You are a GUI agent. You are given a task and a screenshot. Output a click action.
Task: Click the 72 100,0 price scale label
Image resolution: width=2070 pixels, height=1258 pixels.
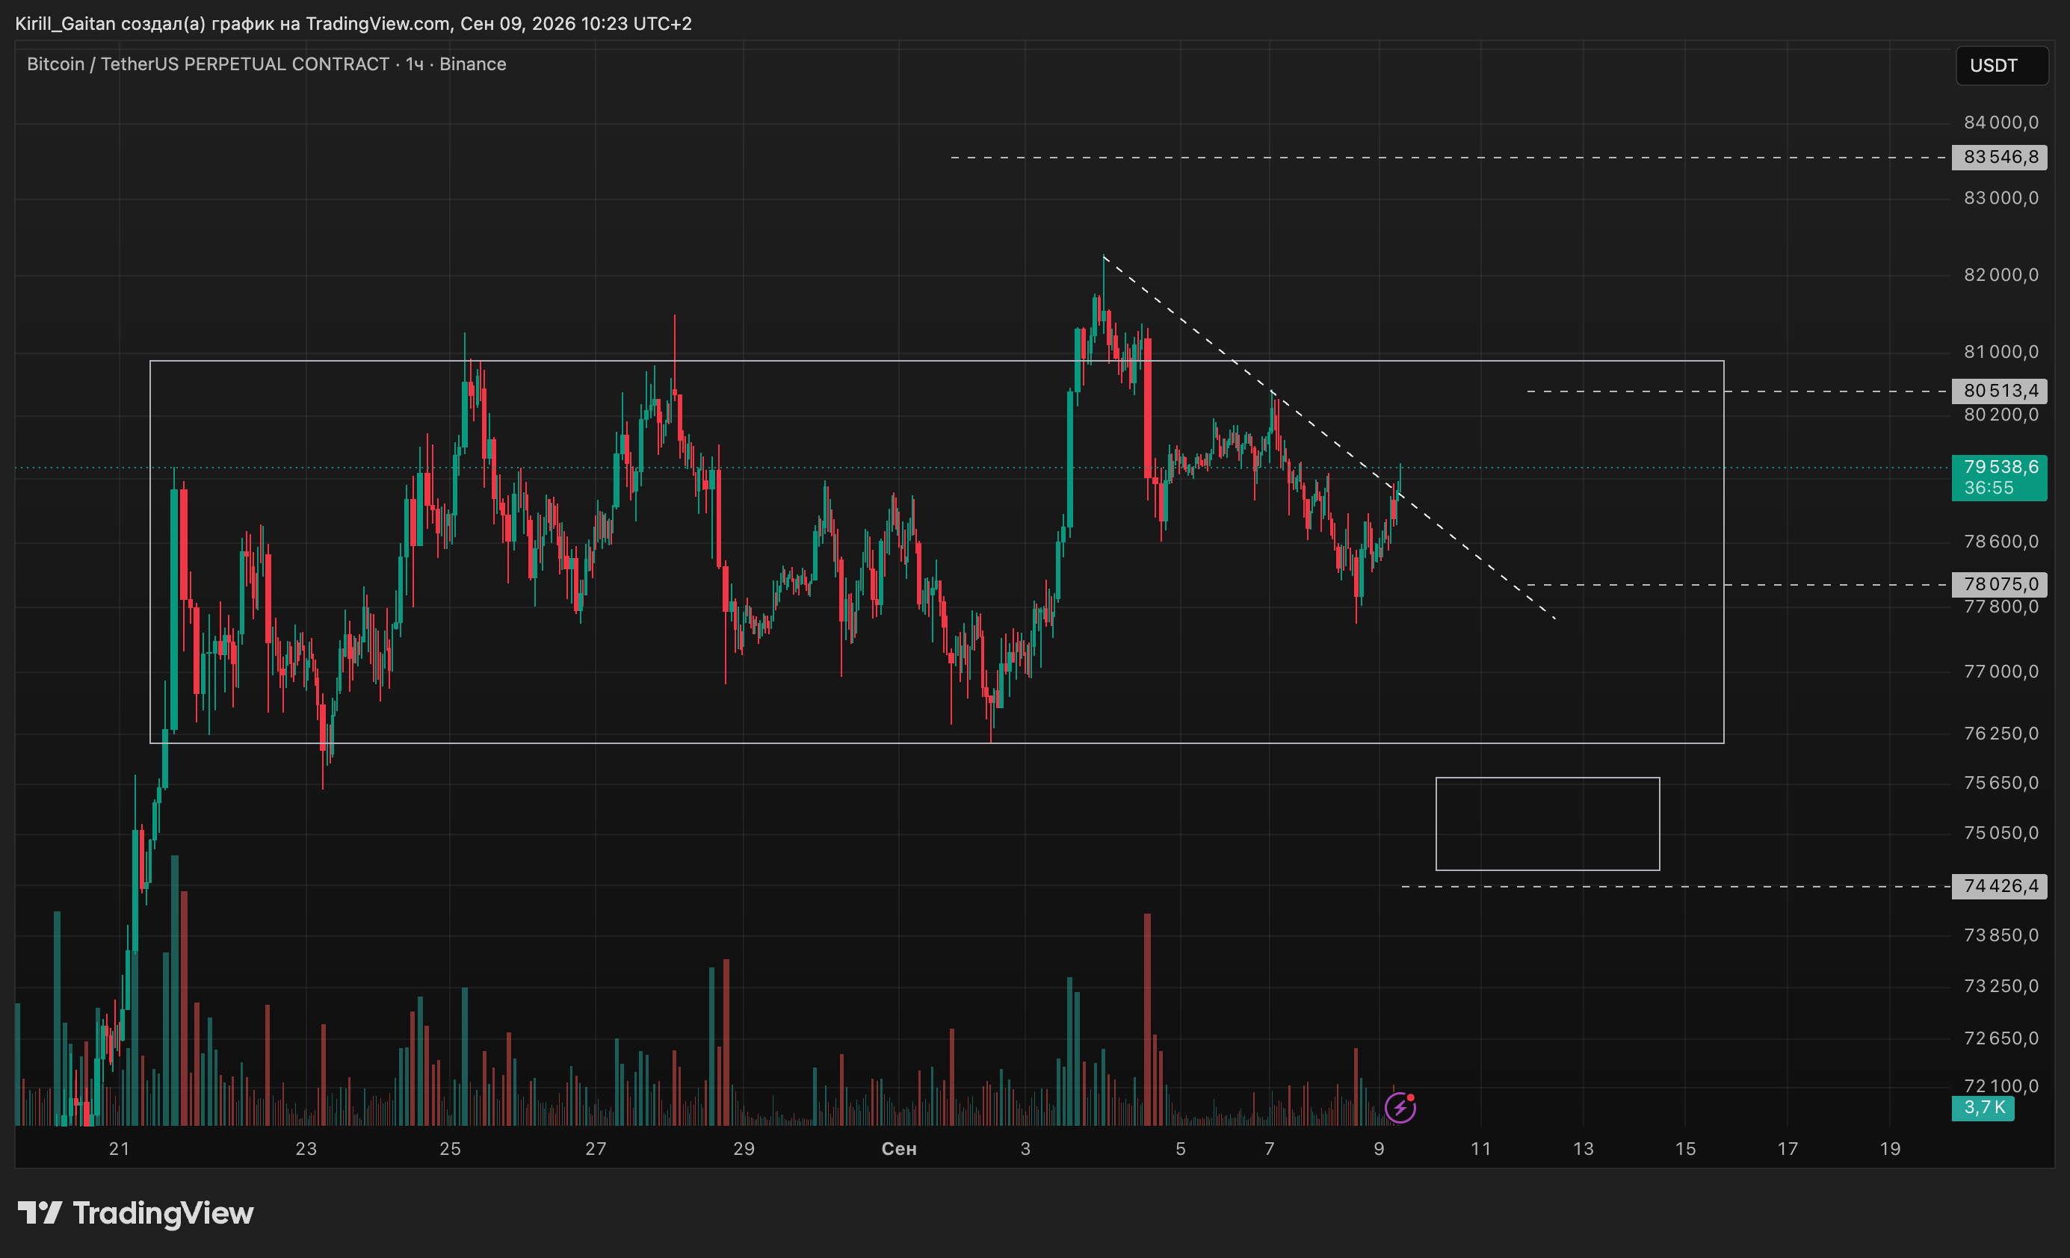(x=2001, y=1086)
